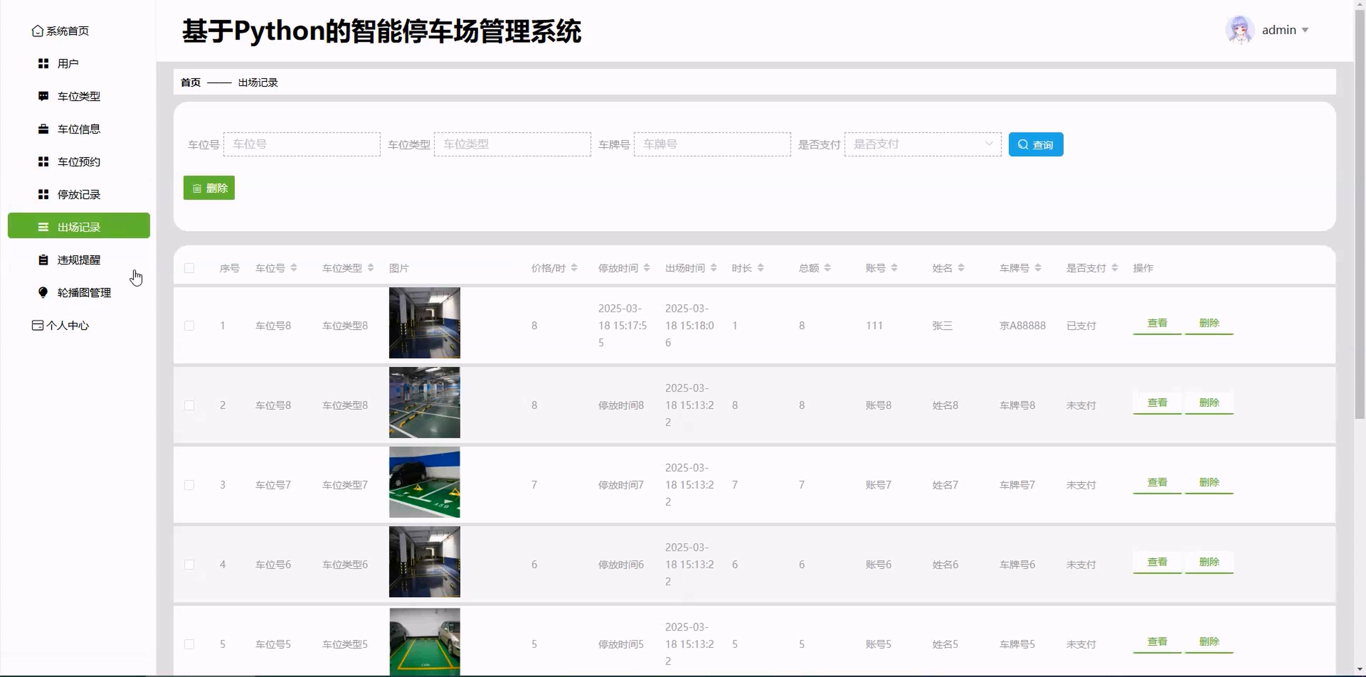
Task: Select the checkbox for row 3
Action: click(189, 485)
